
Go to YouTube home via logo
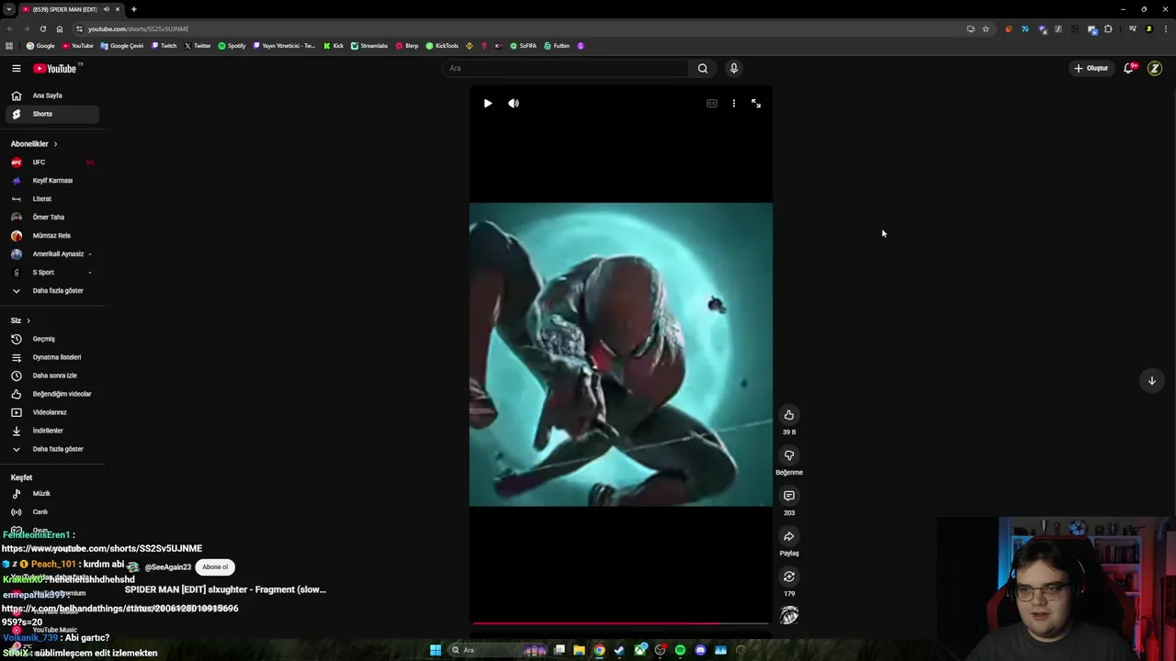click(57, 68)
